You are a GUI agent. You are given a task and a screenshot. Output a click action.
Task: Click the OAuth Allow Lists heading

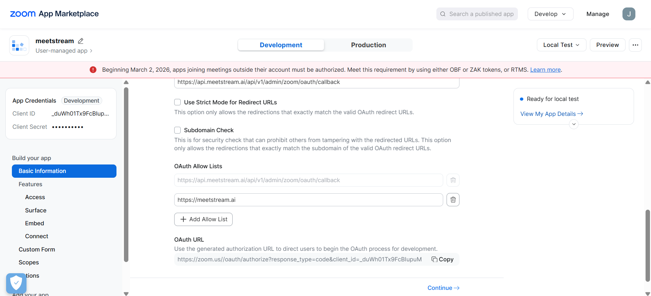(198, 166)
